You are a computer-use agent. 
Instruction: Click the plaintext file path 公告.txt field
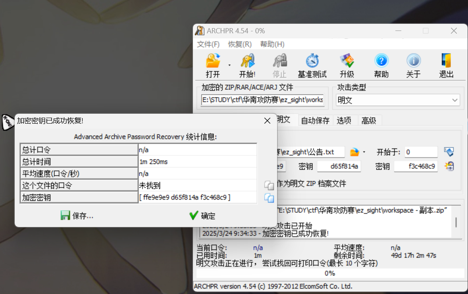pos(310,152)
